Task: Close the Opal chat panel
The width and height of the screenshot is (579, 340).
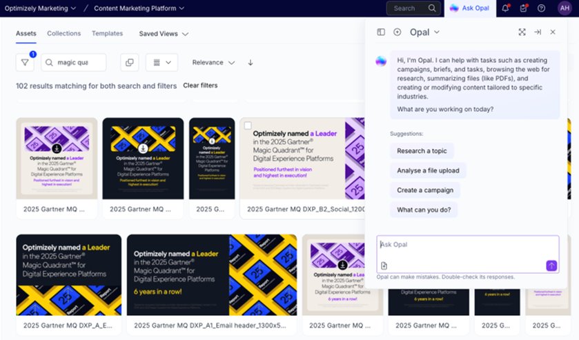Action: coord(553,32)
